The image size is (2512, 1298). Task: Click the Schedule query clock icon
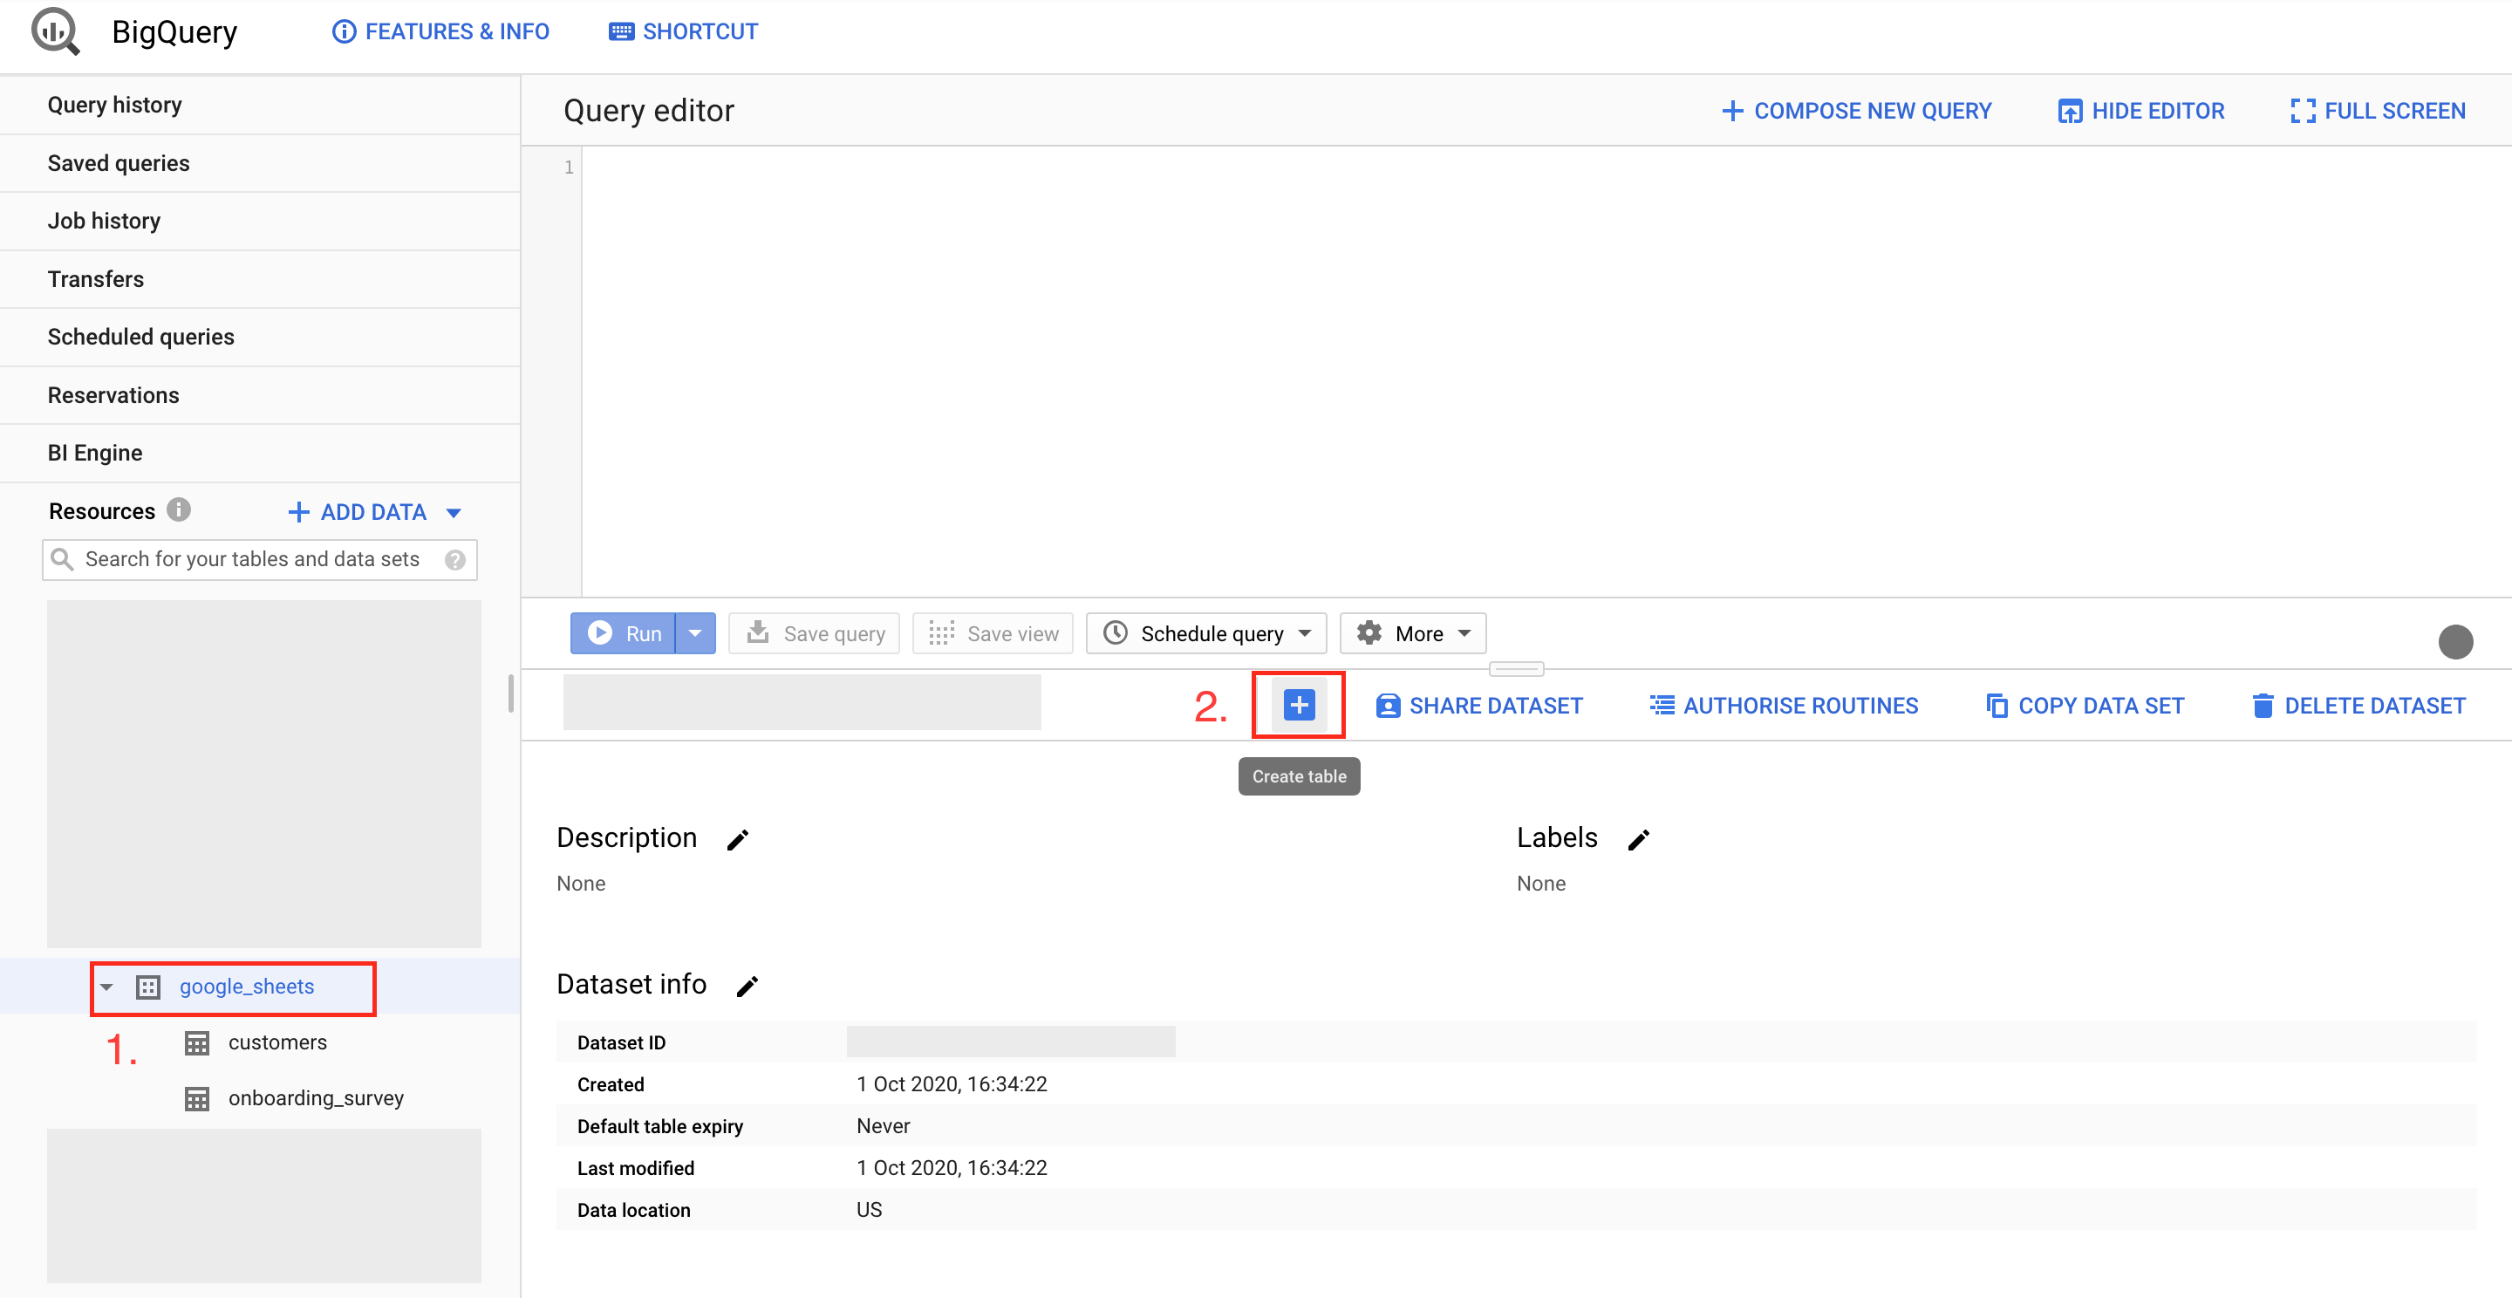tap(1119, 632)
